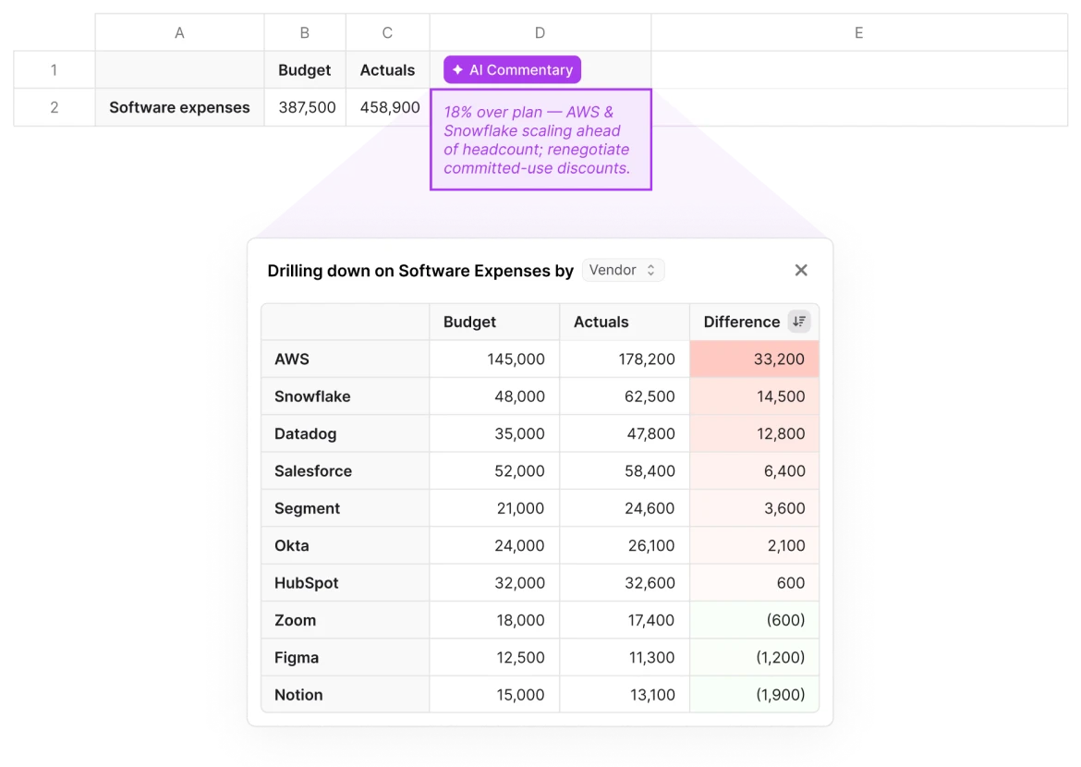Click Okta difference value 2,100
Viewport: 1081px width, 767px height.
754,545
